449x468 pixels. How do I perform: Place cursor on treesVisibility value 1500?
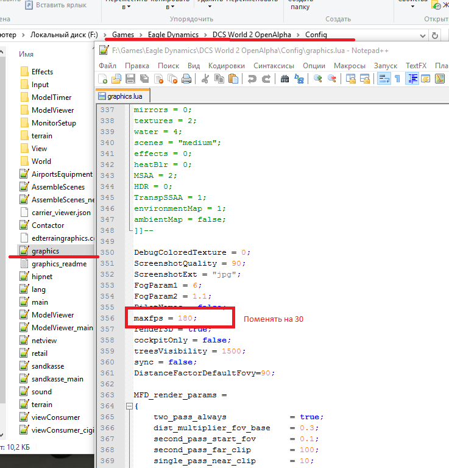(x=232, y=351)
